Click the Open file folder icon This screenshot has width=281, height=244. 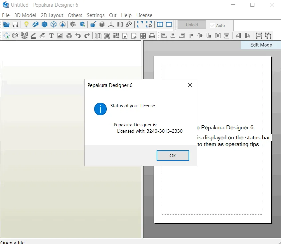6,24
